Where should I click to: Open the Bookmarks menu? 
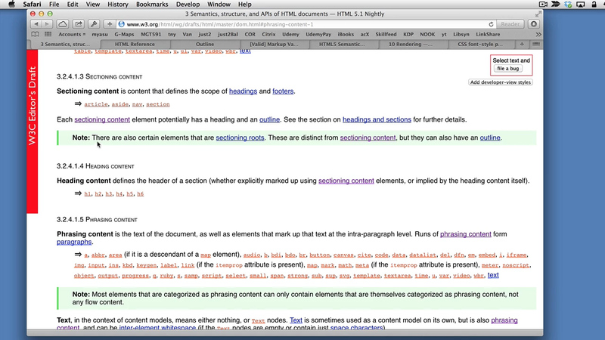point(152,5)
